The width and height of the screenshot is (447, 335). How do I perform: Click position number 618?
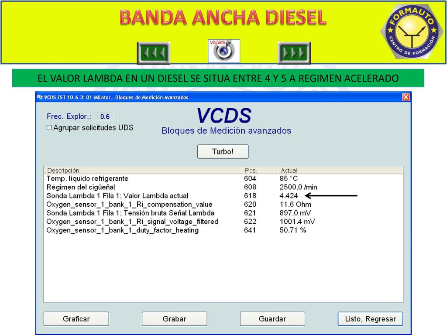[x=250, y=196]
